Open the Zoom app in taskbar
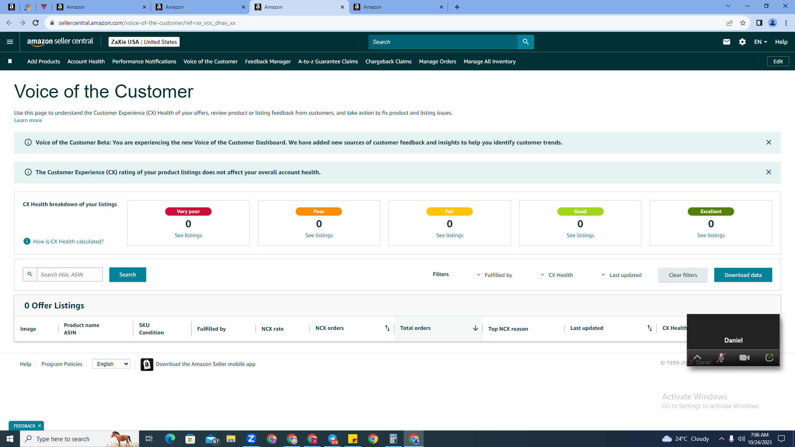Viewport: 795px width, 447px height. coord(251,439)
